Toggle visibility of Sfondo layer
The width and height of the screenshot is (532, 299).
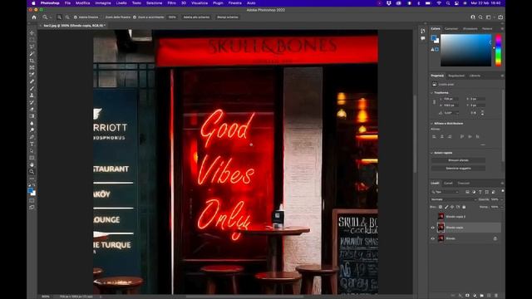tap(432, 238)
